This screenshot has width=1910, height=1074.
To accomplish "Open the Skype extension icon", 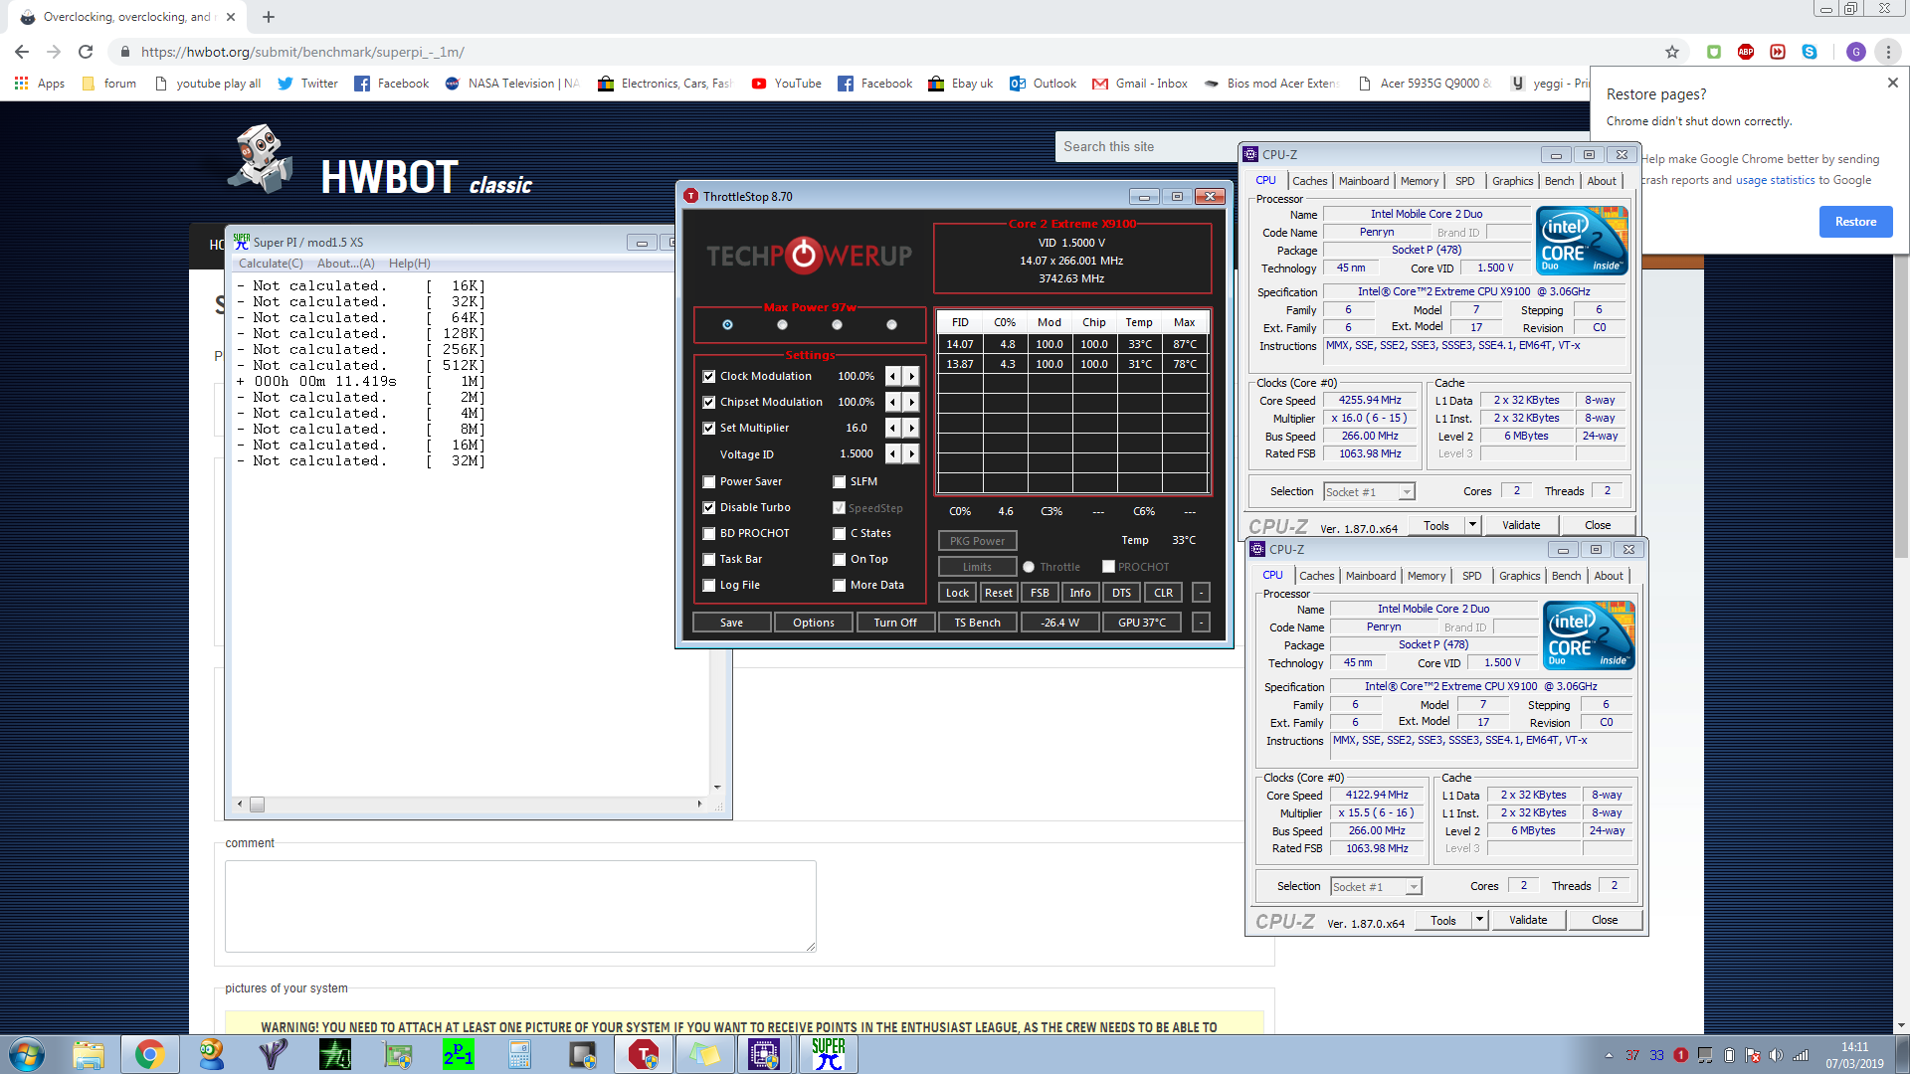I will [1810, 52].
